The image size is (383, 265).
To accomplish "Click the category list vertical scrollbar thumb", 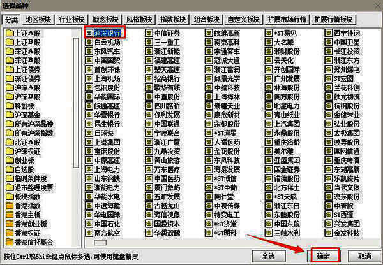I will [76, 103].
